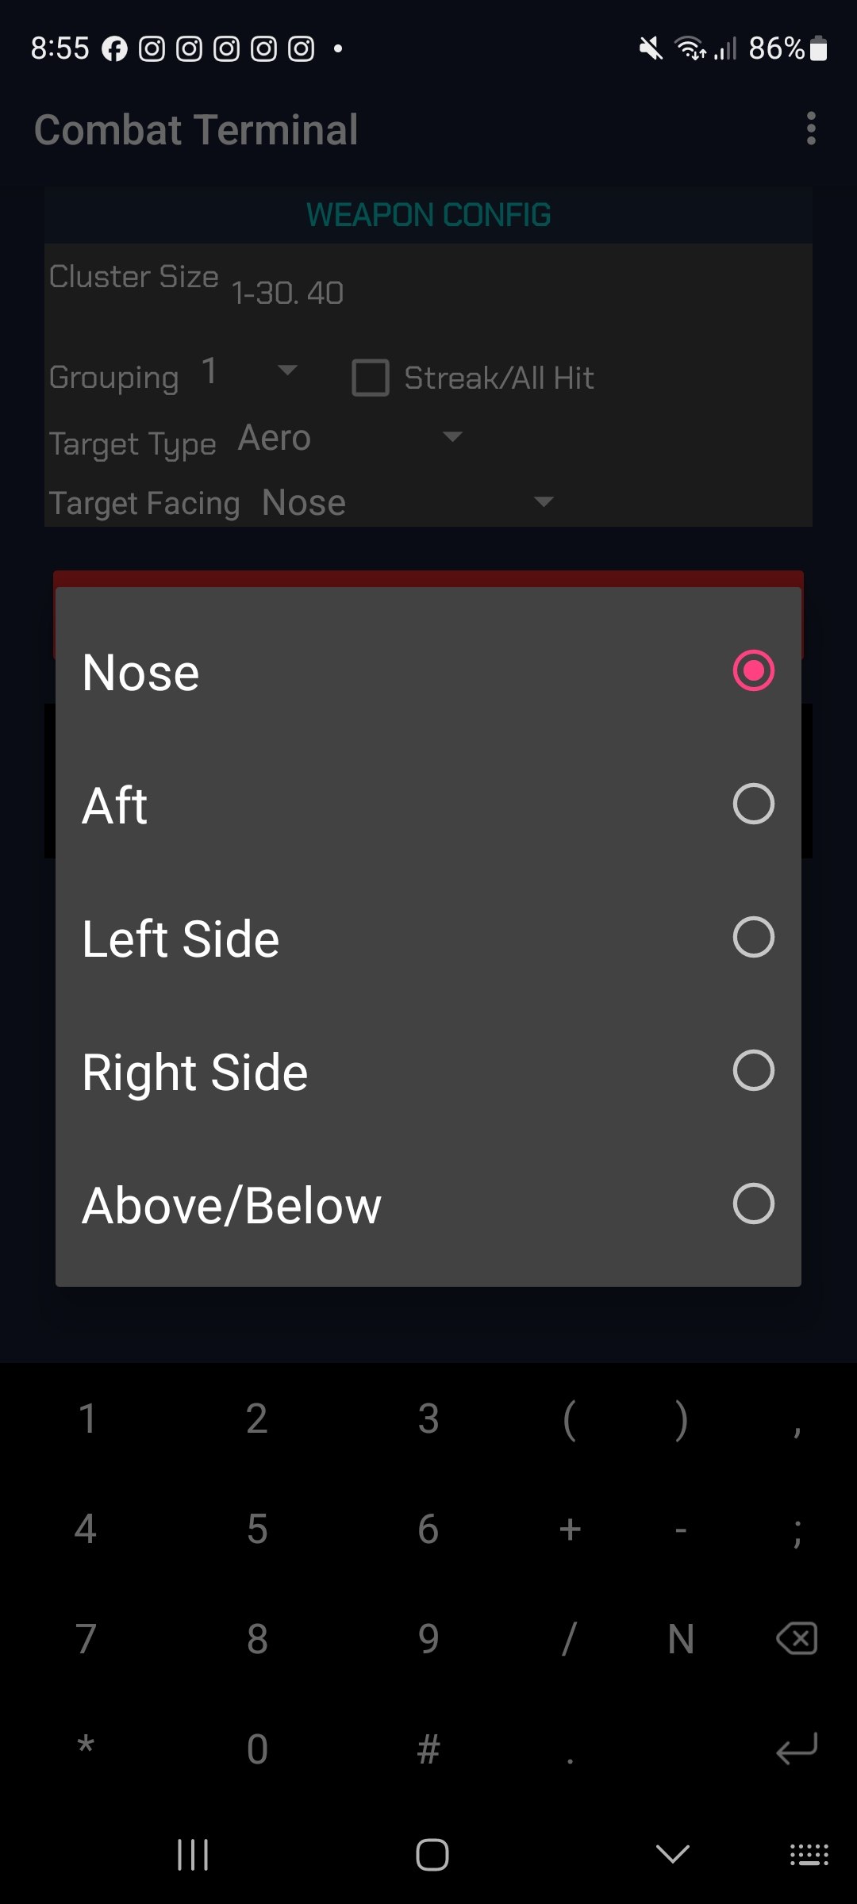The image size is (857, 1904).
Task: Expand the Grouping dropdown
Action: tap(251, 371)
